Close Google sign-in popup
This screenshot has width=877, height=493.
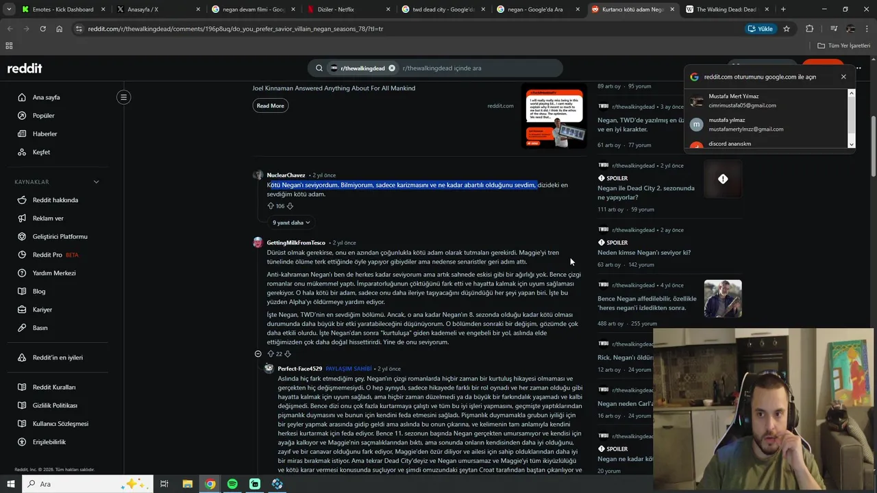[x=843, y=77]
